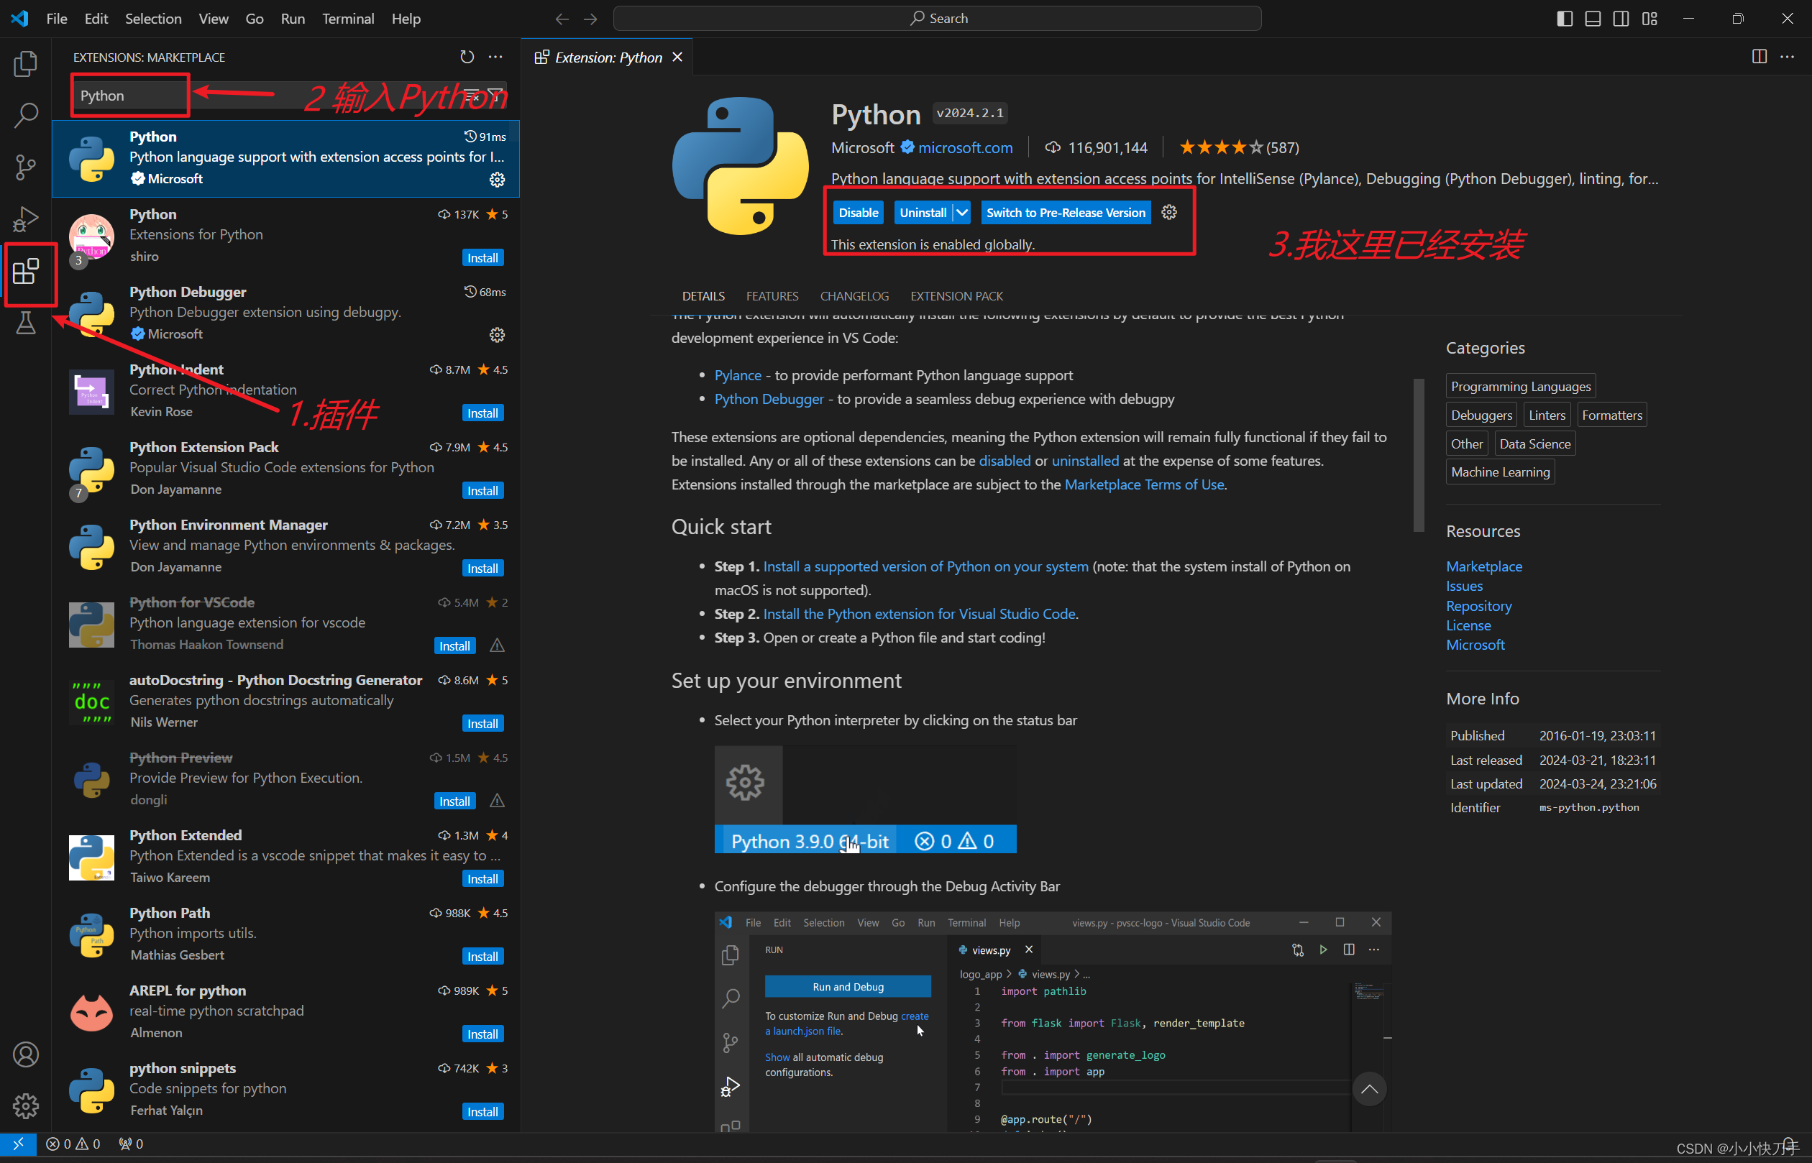Click the Accounts icon in activity bar
1812x1163 pixels.
26,1054
